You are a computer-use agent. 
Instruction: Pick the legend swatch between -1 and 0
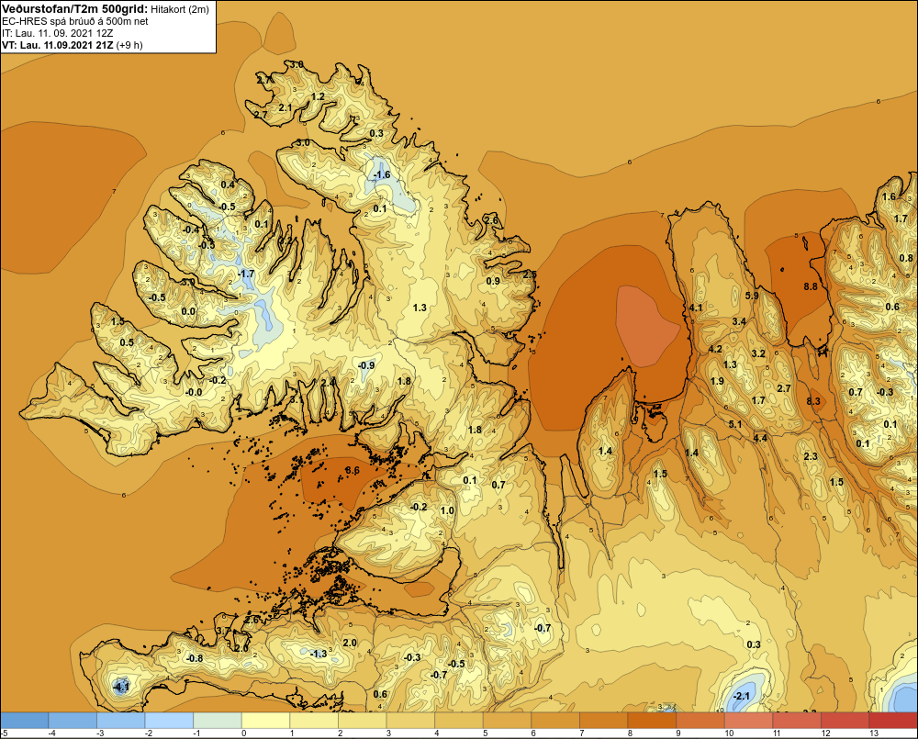218,721
